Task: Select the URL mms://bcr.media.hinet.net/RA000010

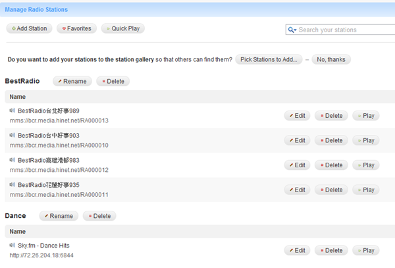Action: pyautogui.click(x=59, y=145)
